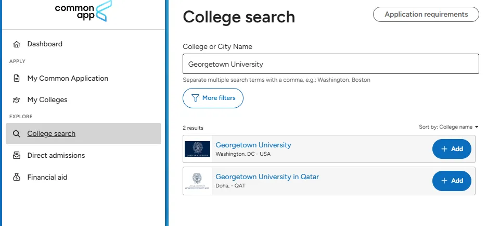487x226 pixels.
Task: Open the Sort by College name dropdown
Action: 448,127
